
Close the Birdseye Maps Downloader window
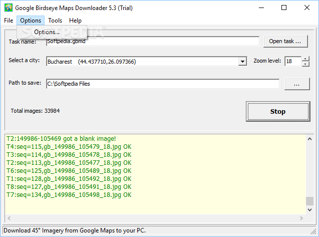307,8
